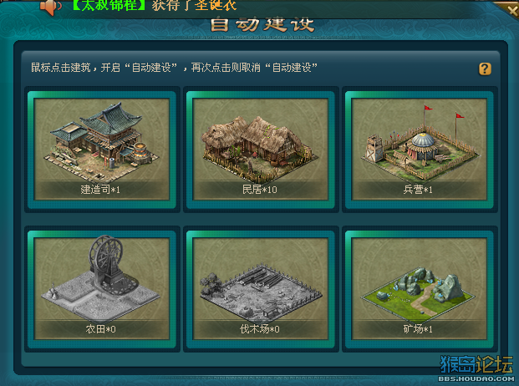Toggle auto-build for 民居 houses
The height and width of the screenshot is (386, 519).
260,150
